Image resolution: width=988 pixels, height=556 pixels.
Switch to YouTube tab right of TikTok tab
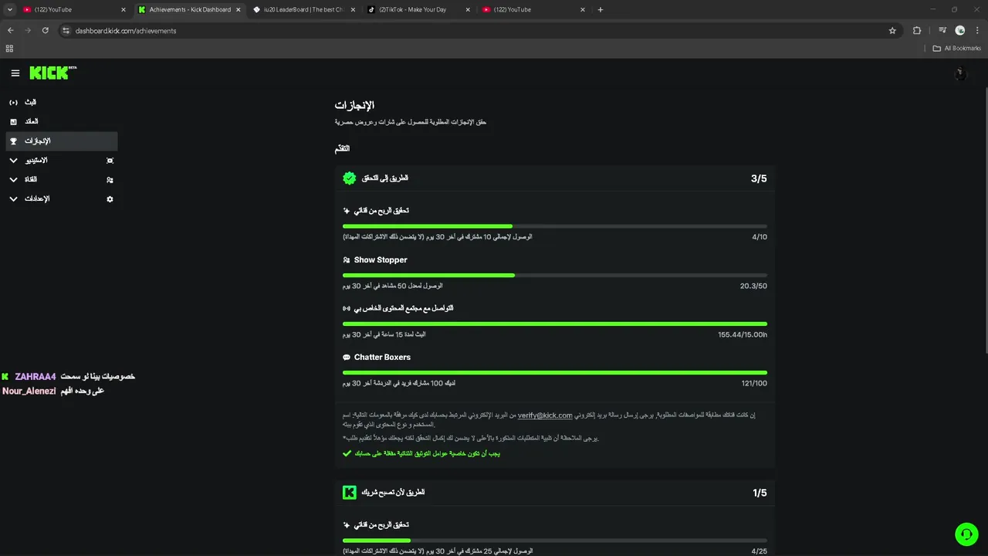[533, 9]
